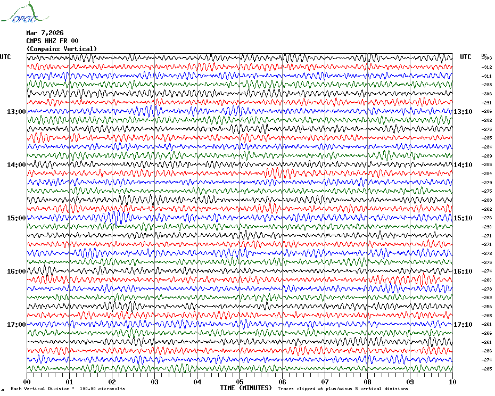
Task: Click the UTC label left of the plot
Action: tap(5, 57)
